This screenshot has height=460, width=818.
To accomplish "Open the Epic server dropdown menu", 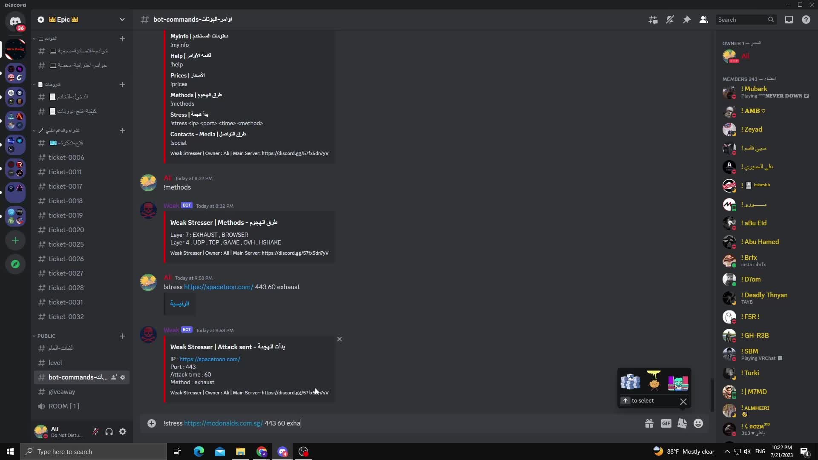I will click(122, 20).
